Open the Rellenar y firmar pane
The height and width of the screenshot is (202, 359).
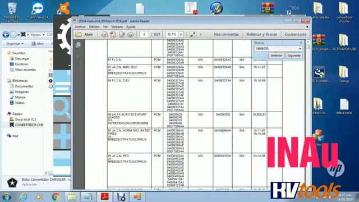pos(262,34)
